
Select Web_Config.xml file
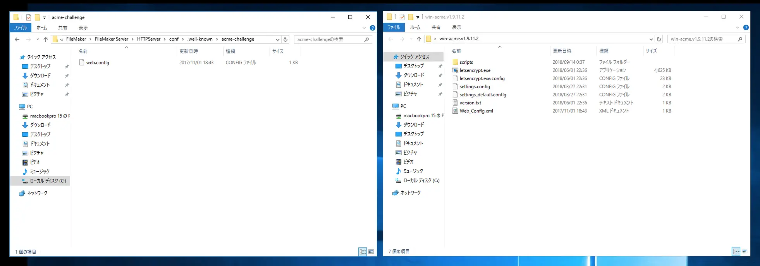pyautogui.click(x=476, y=111)
